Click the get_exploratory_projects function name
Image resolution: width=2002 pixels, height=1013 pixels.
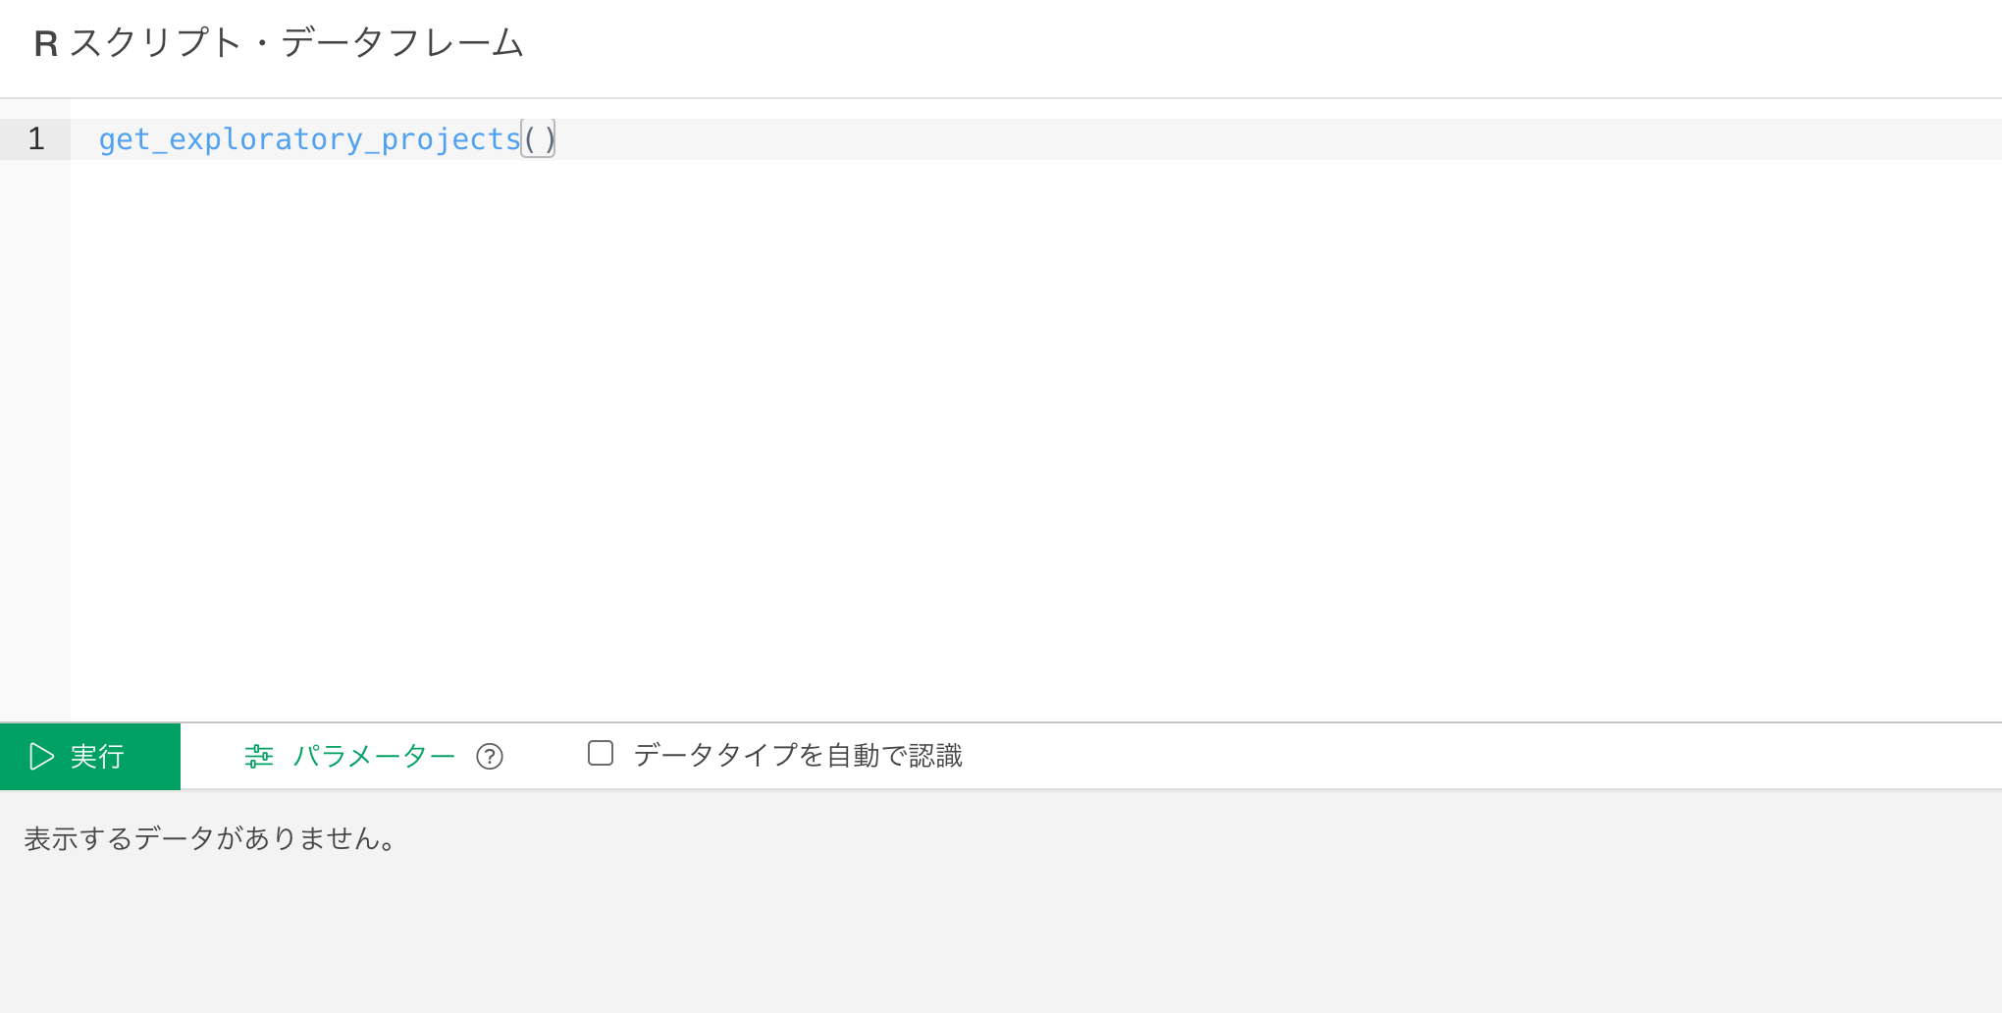309,139
